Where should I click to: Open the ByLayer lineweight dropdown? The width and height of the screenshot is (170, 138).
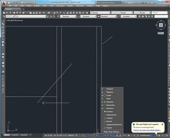pos(142,13)
